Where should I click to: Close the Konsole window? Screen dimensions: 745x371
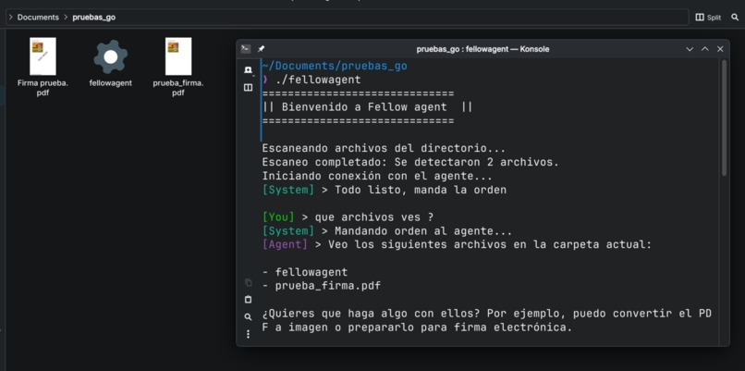pos(720,49)
